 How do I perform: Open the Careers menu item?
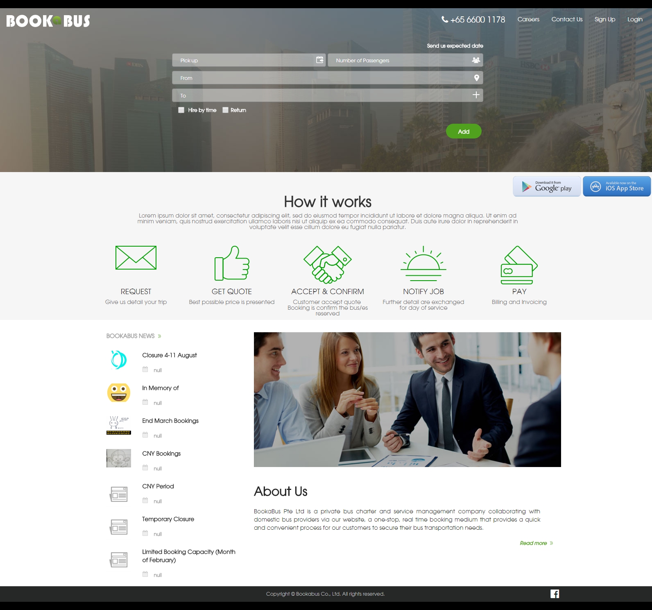528,19
